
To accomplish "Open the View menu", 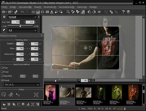I will point(37,7).
